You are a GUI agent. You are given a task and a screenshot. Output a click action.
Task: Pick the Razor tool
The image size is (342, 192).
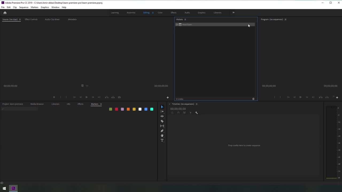click(162, 121)
